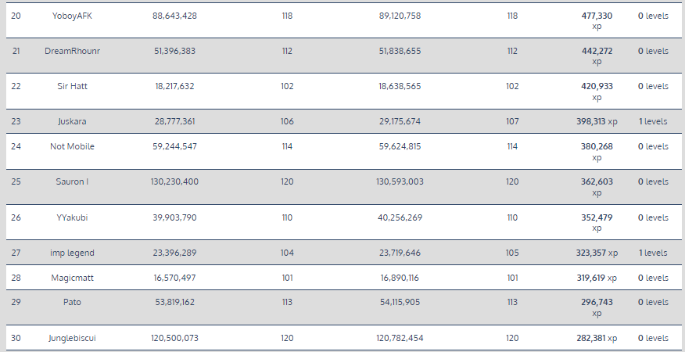The image size is (685, 352).
Task: Select the Sir Hatt player name
Action: pos(72,86)
